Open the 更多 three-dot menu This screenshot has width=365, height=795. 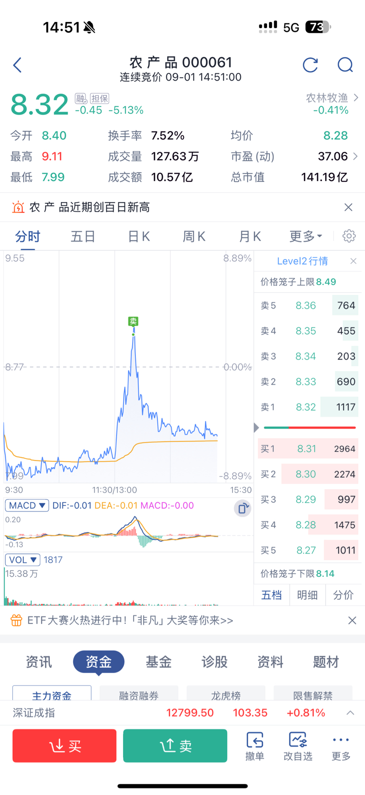click(341, 746)
